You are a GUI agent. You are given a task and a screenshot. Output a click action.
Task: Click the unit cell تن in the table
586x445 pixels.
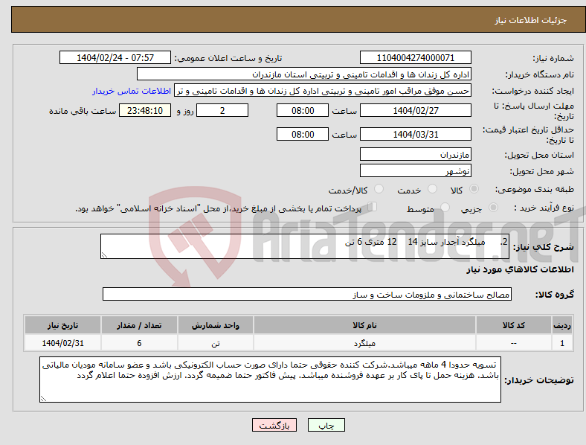216,343
